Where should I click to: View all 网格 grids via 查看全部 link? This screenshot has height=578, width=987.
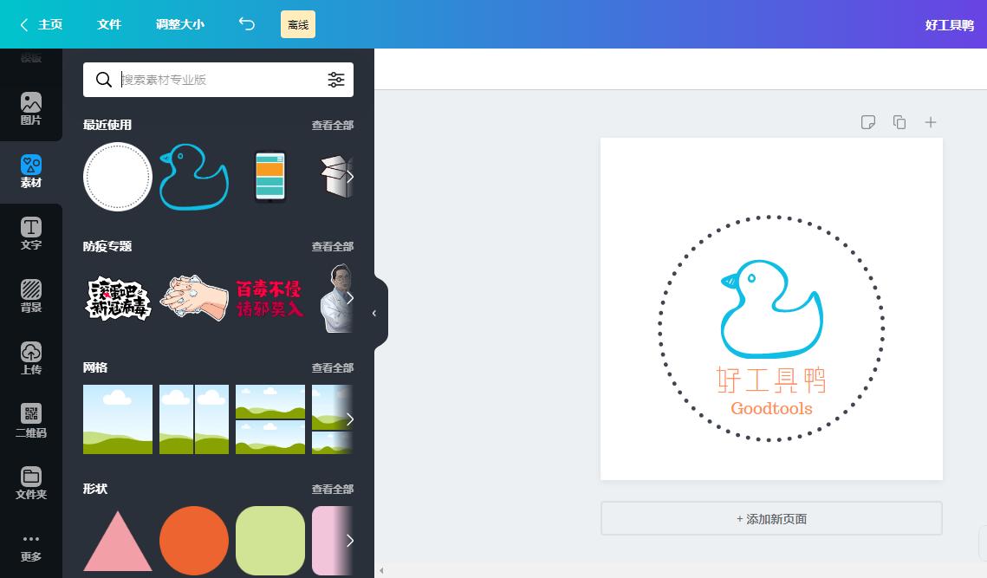click(x=333, y=367)
